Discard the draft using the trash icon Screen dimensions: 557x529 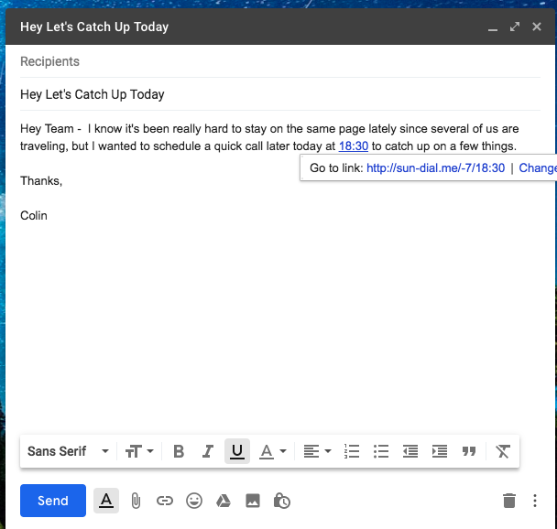pyautogui.click(x=509, y=501)
